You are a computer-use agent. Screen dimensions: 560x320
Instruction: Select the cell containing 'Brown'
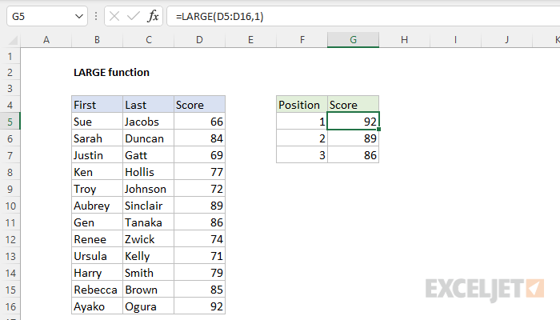tap(149, 290)
